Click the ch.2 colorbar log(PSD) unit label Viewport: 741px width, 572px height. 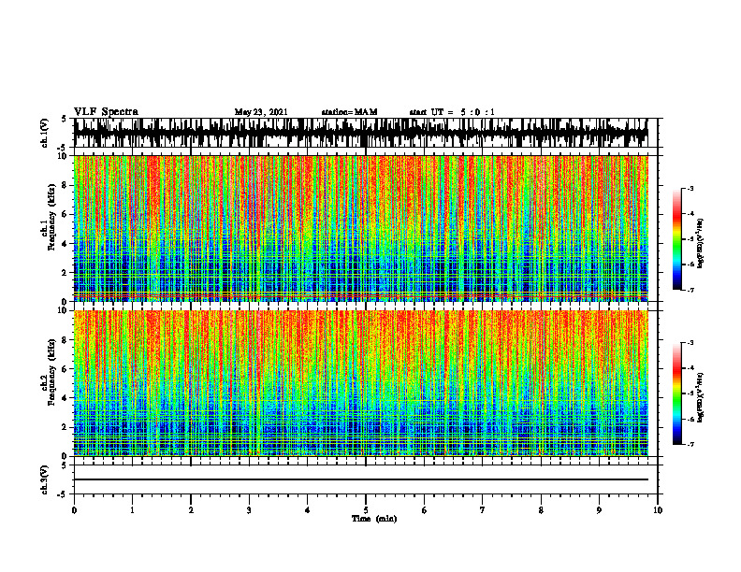700,396
